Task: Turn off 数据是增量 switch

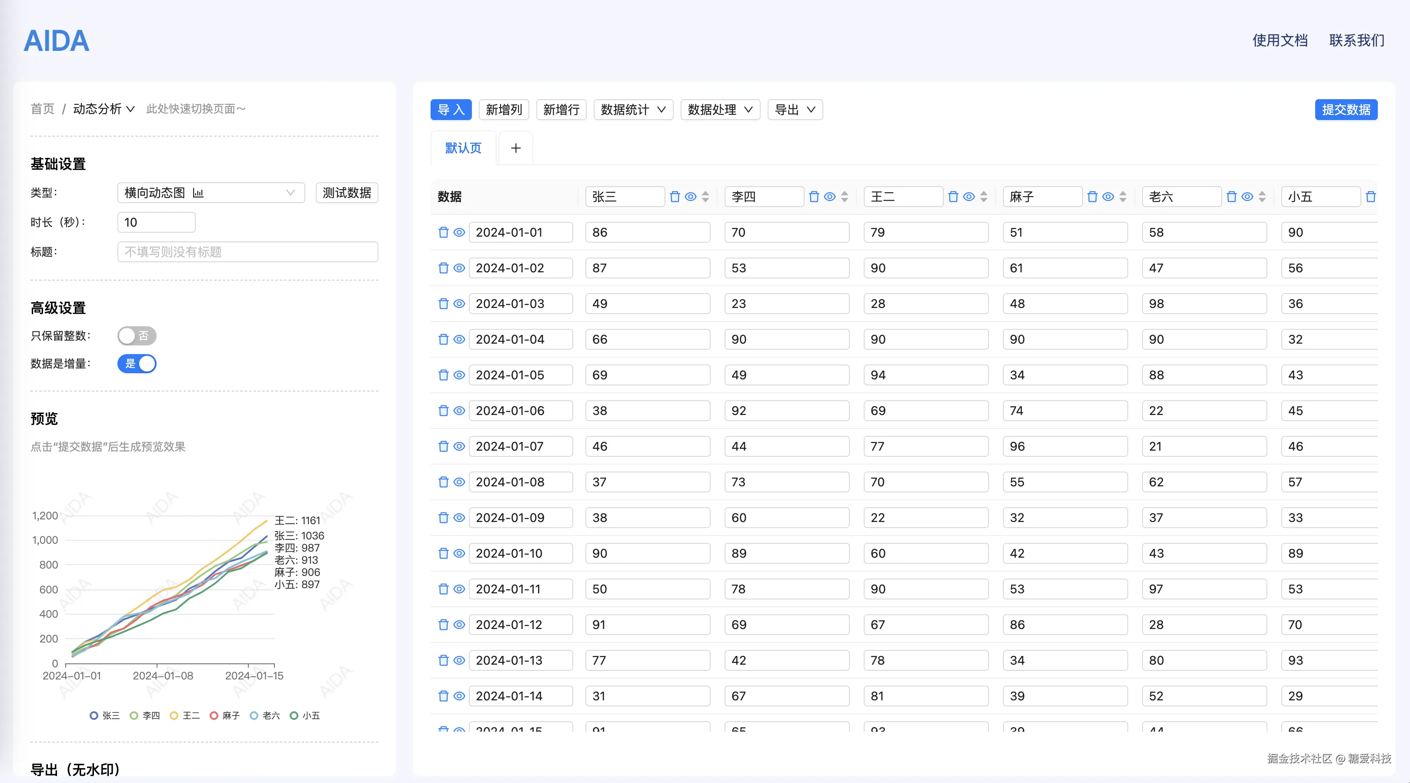Action: click(137, 364)
